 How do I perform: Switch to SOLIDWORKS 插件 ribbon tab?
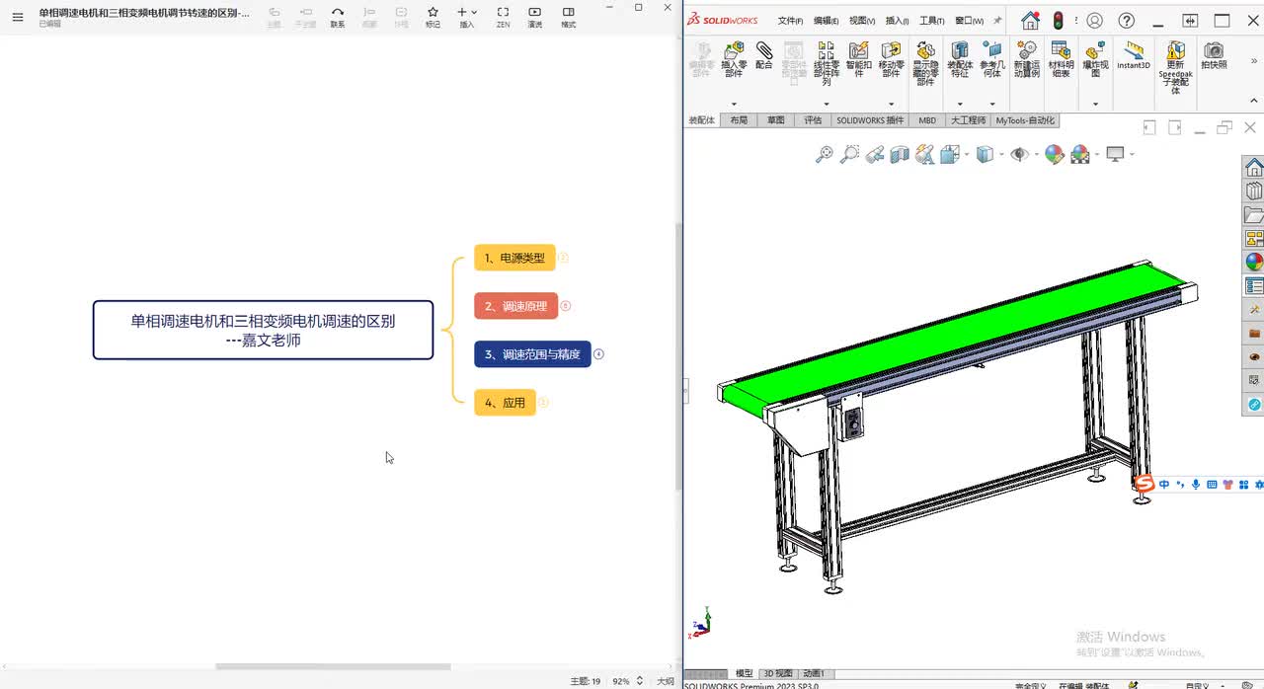[x=870, y=120]
